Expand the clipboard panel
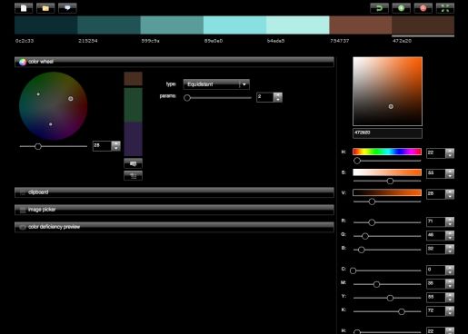This screenshot has width=468, height=334. [174, 192]
